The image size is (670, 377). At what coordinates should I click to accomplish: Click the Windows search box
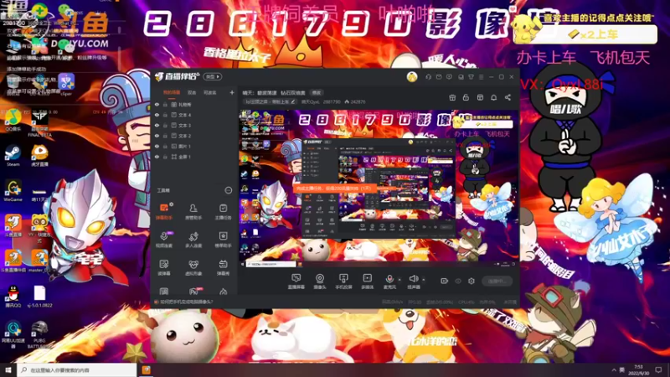pos(77,369)
